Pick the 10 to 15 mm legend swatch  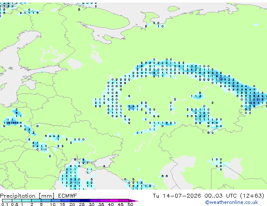(x=56, y=201)
